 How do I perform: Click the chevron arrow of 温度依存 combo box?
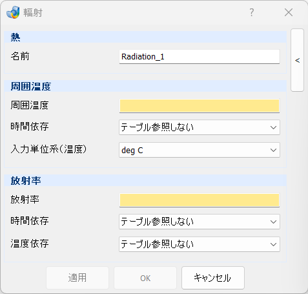(x=273, y=244)
